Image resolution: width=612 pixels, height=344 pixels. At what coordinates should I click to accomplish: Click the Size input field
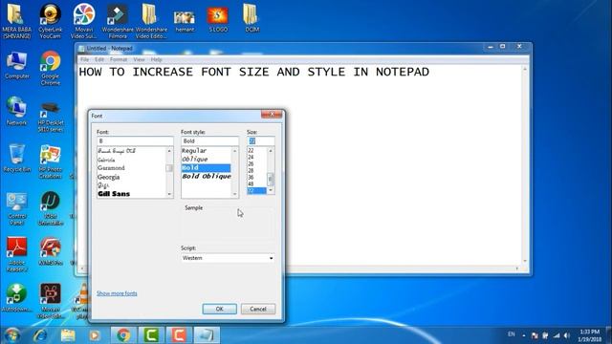point(261,140)
